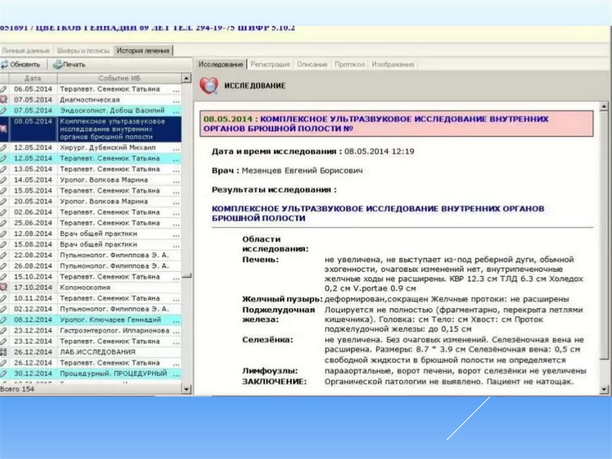Select 15.10.2014 Терапевт Семенюк Татьяна row

coord(91,277)
